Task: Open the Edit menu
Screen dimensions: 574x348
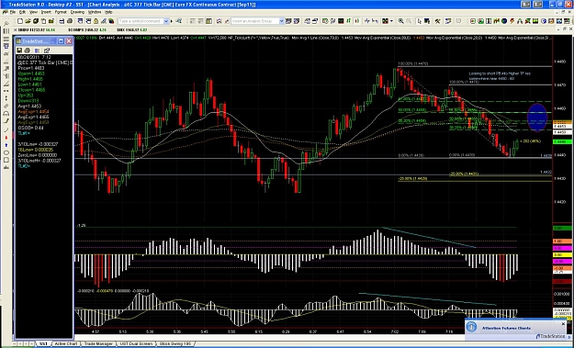Action: click(22, 12)
